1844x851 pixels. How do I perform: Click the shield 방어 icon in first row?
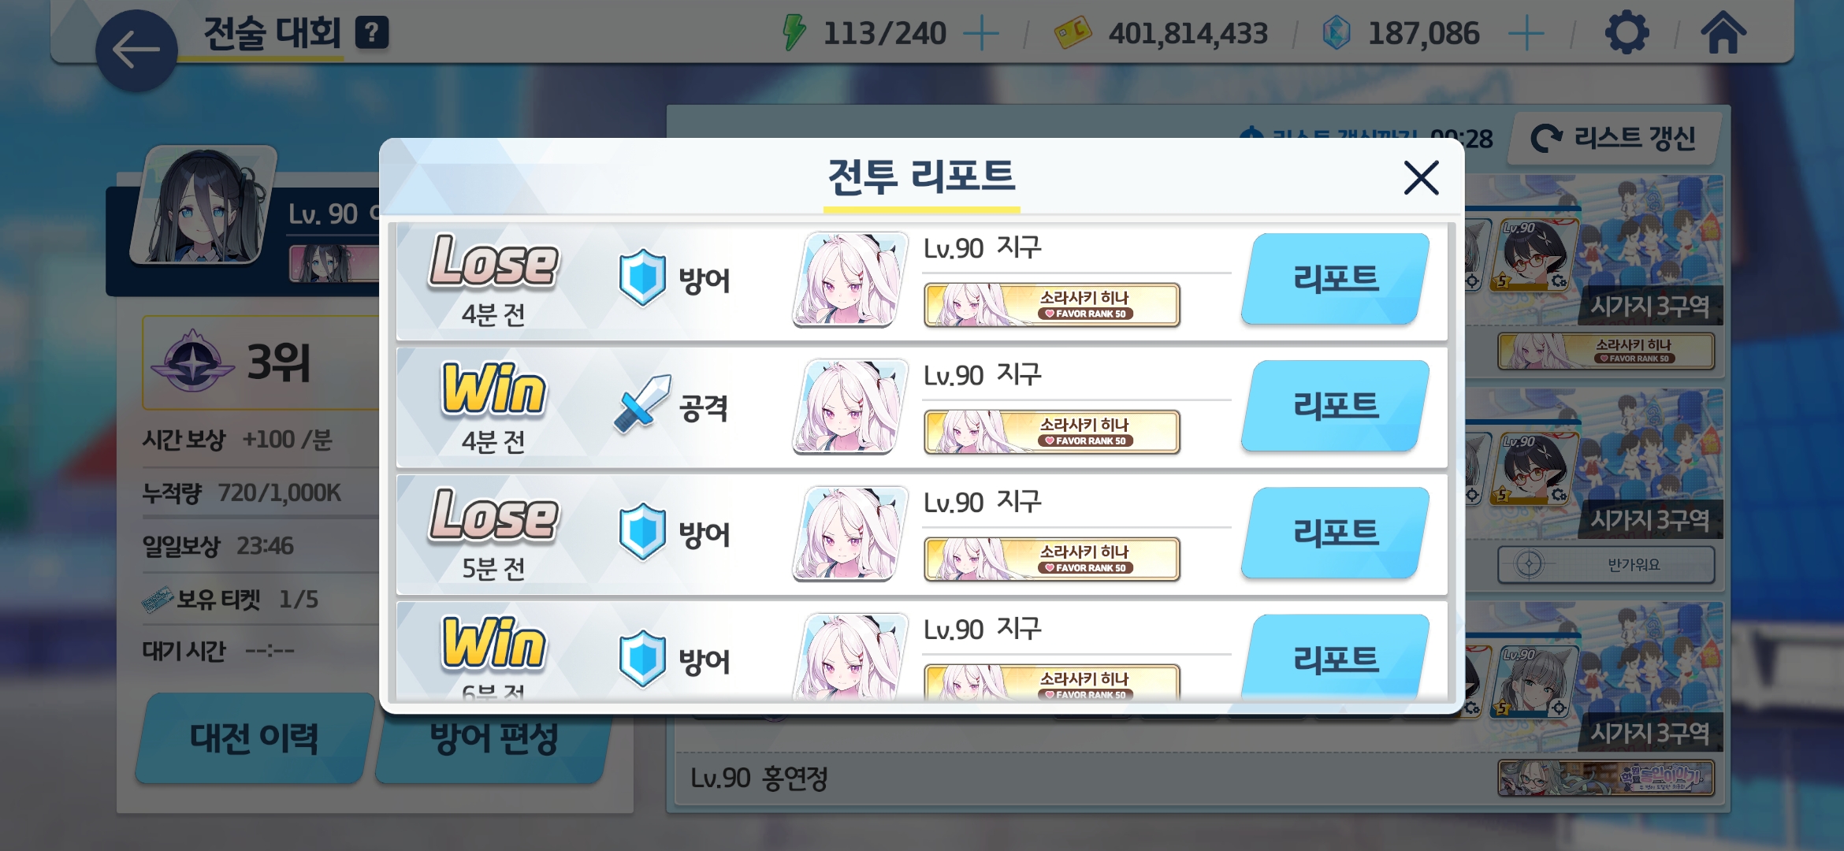click(x=642, y=278)
